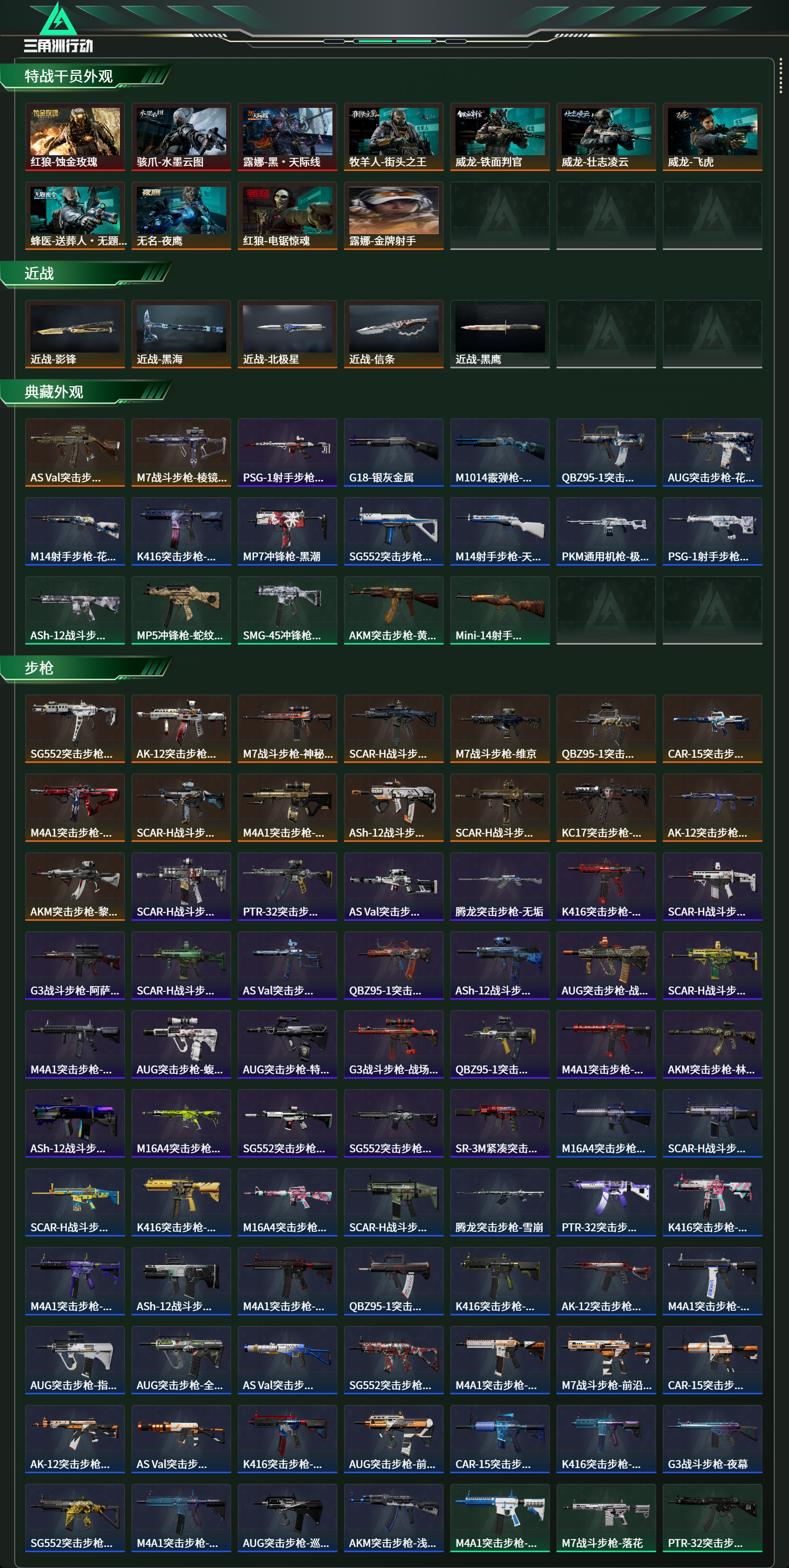Open the 红狼-蚀金玫瑰 operator skin
This screenshot has width=789, height=1568.
75,136
